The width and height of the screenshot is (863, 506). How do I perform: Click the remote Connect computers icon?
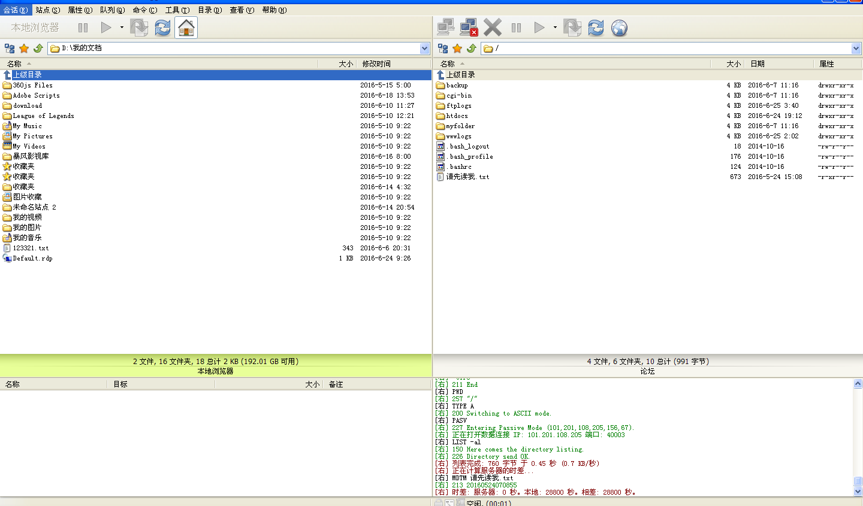click(445, 28)
